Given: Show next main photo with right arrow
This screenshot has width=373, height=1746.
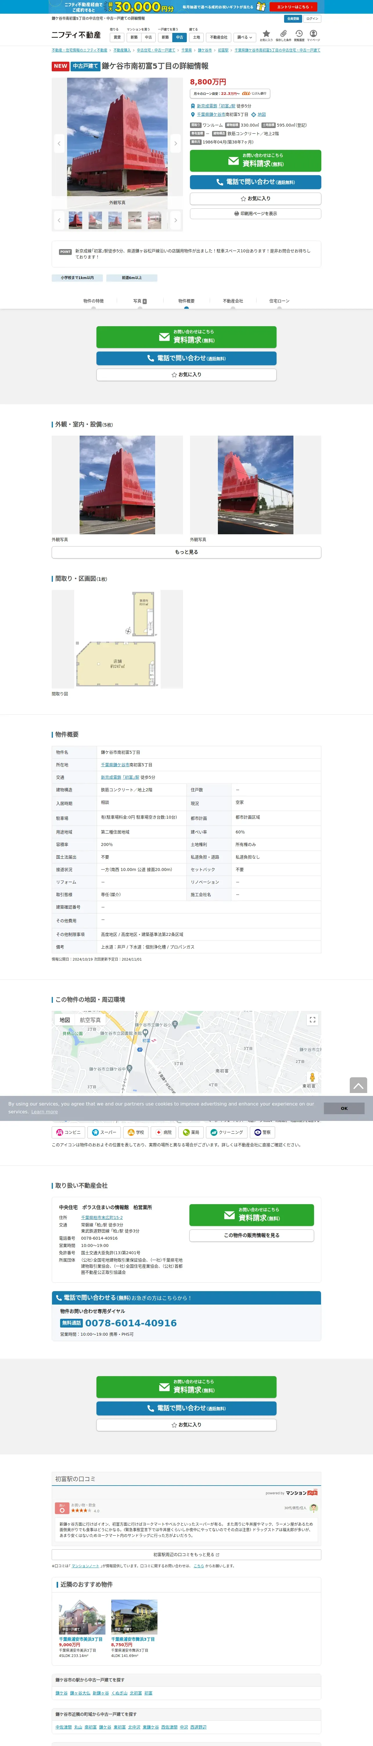Looking at the screenshot, I should pyautogui.click(x=175, y=143).
